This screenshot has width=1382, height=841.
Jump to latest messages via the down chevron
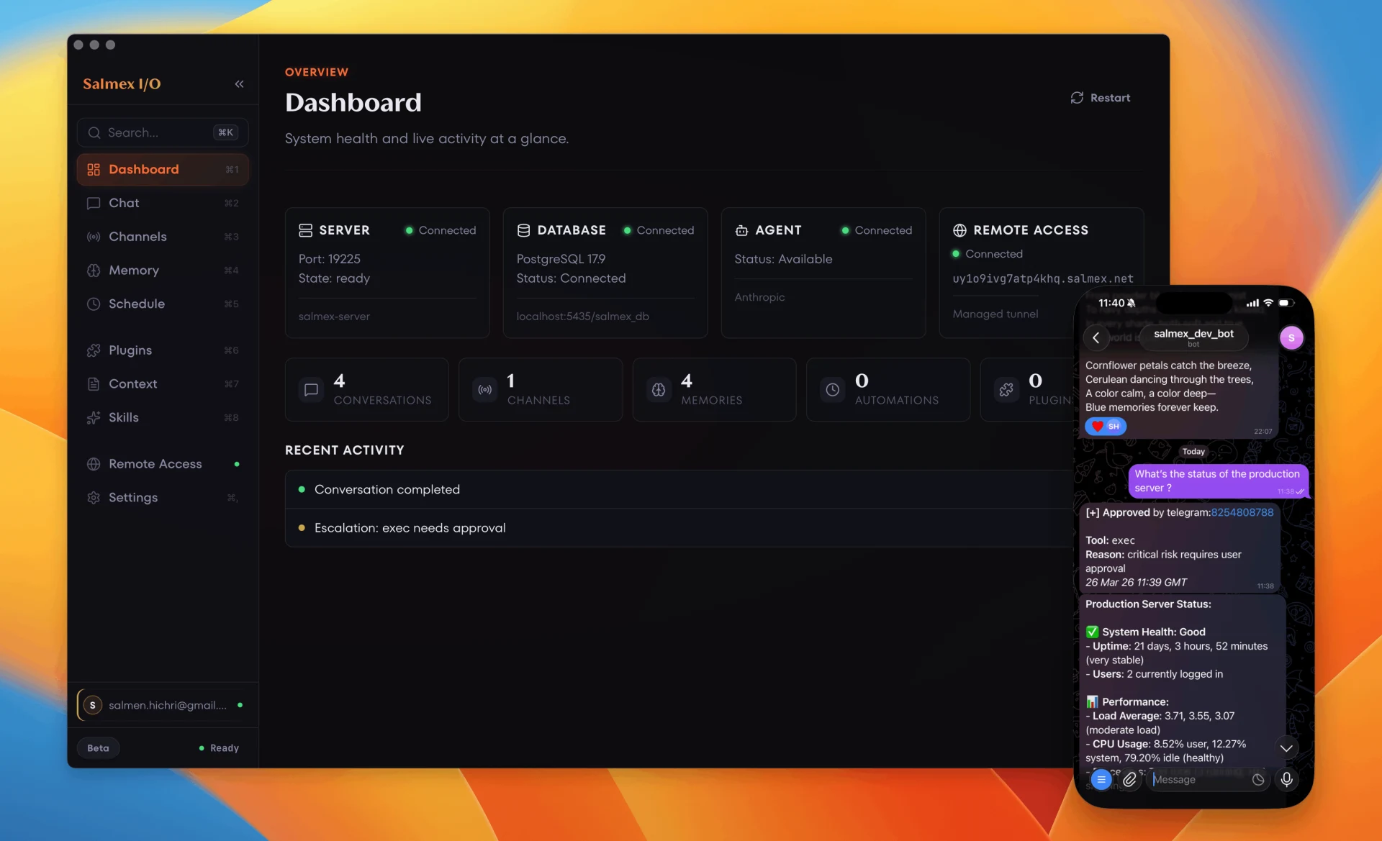[1287, 748]
